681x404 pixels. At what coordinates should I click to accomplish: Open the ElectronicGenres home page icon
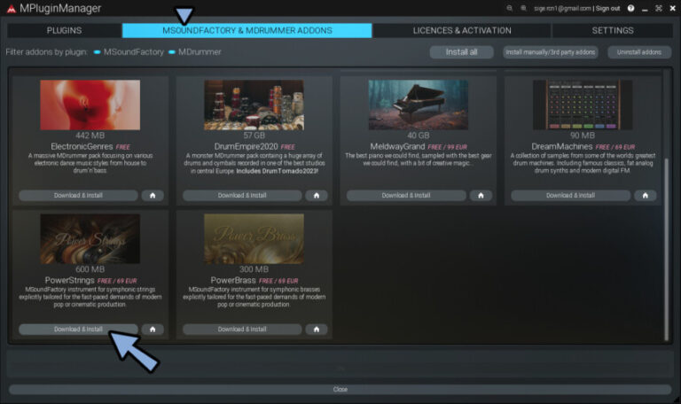(153, 195)
